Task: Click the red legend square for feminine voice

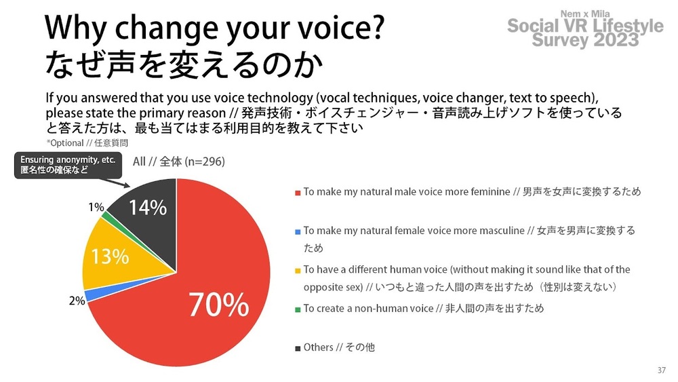Action: click(x=298, y=193)
